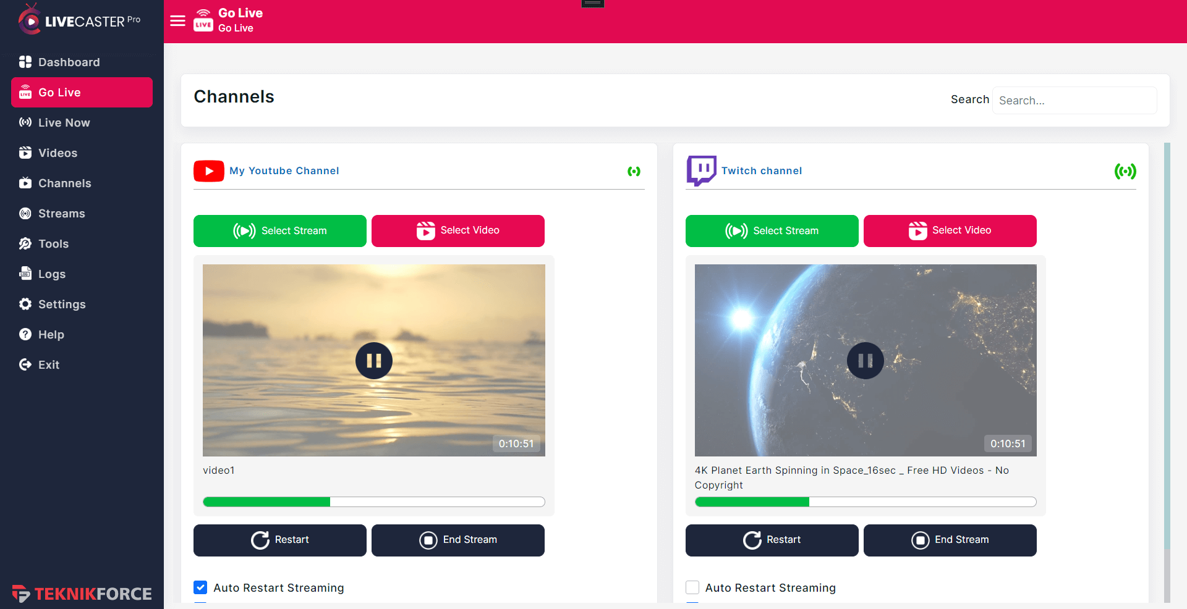End Stream on the YouTube channel
Viewport: 1187px width, 609px height.
[x=458, y=540]
